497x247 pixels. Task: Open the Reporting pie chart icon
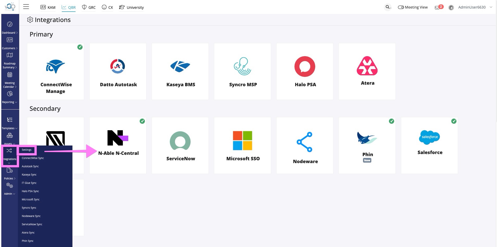tap(10, 94)
